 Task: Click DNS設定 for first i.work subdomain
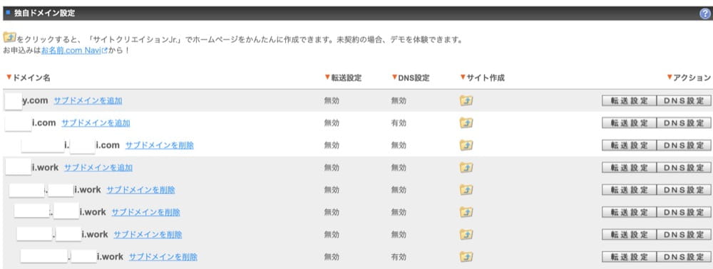(x=684, y=189)
